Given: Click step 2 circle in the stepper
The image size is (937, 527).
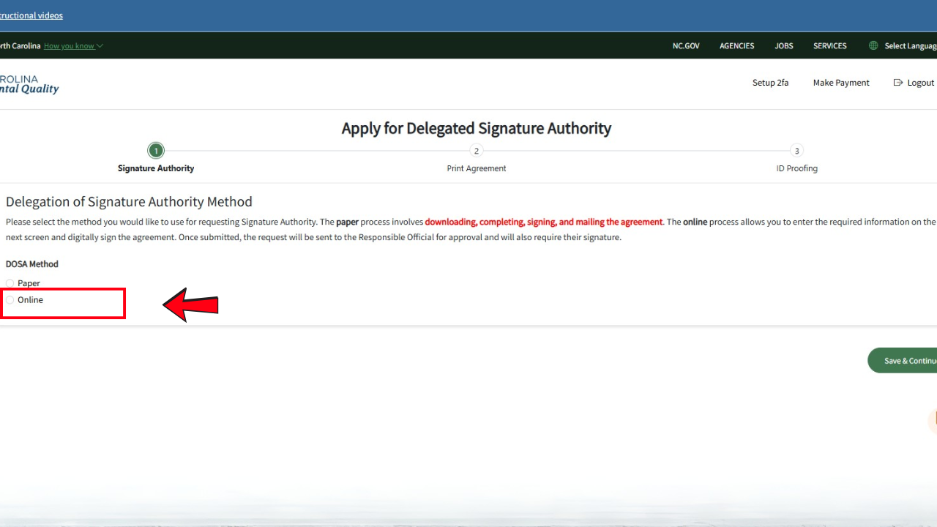Looking at the screenshot, I should tap(477, 151).
